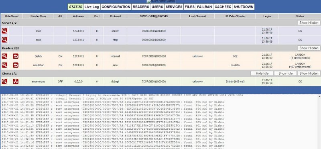321x149 pixels.
Task: Click the Hide Idle clients button
Action: pyautogui.click(x=262, y=73)
